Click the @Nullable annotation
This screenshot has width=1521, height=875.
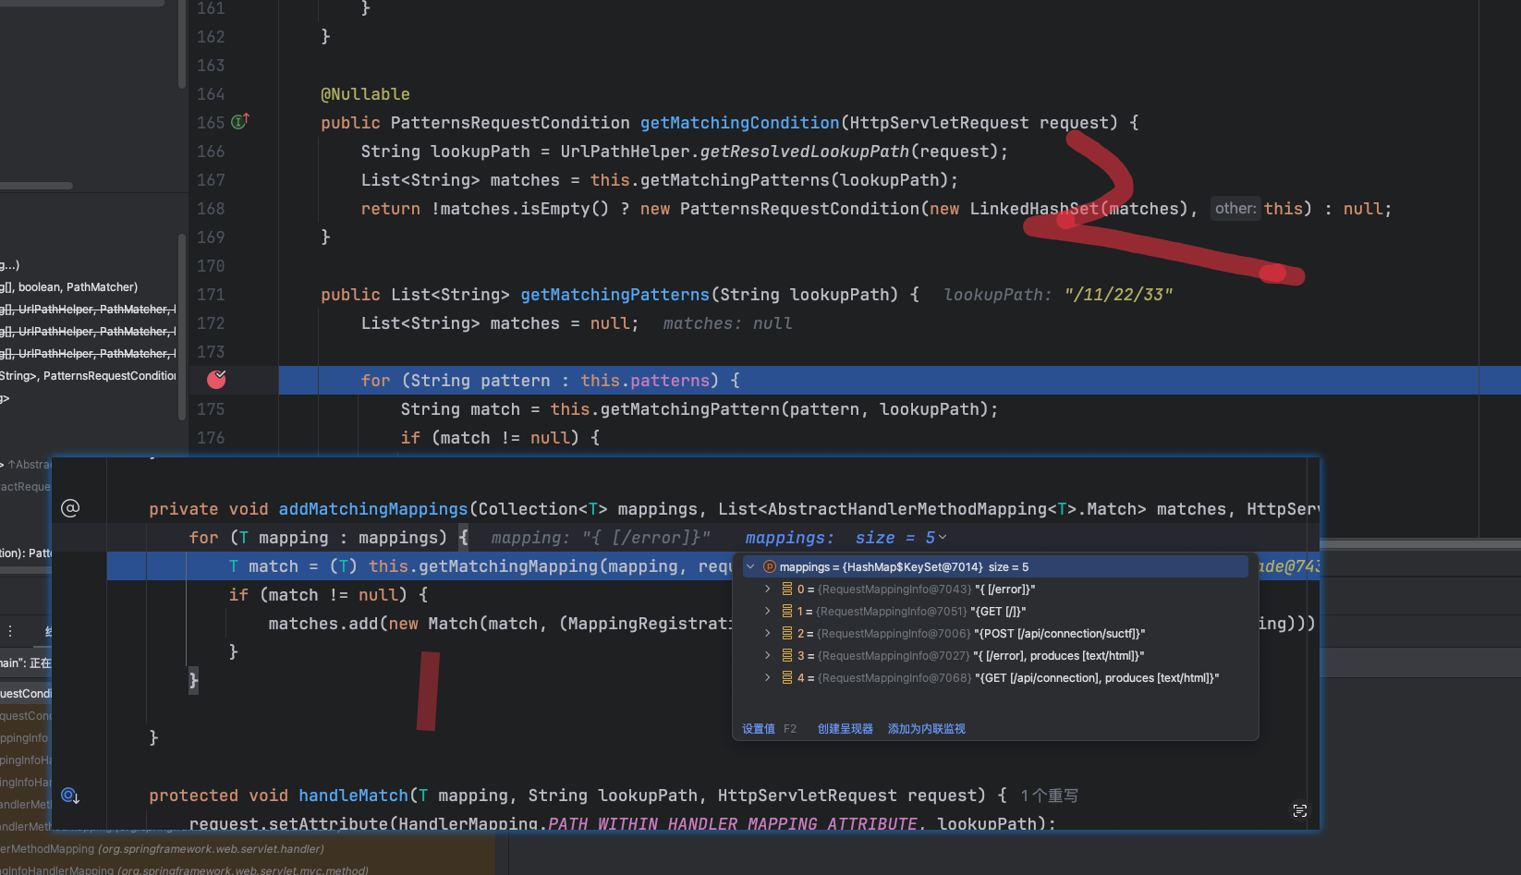coord(365,94)
